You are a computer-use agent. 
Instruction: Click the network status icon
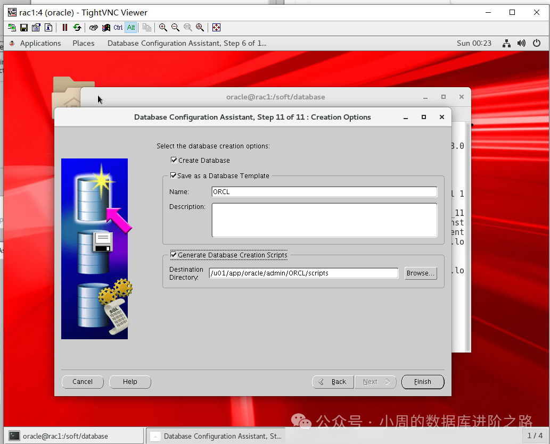click(x=506, y=43)
